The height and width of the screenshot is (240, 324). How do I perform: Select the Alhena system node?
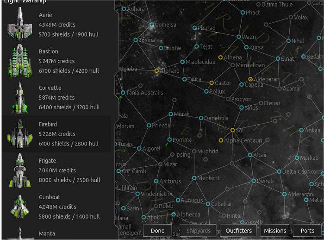220,57
